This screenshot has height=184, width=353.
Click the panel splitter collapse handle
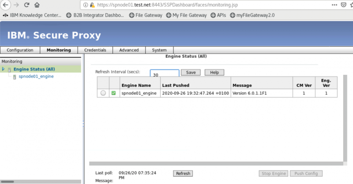pos(83,124)
